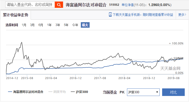This screenshot has width=189, height=102.
Task: Click the 更多 link
Action: (182, 15)
